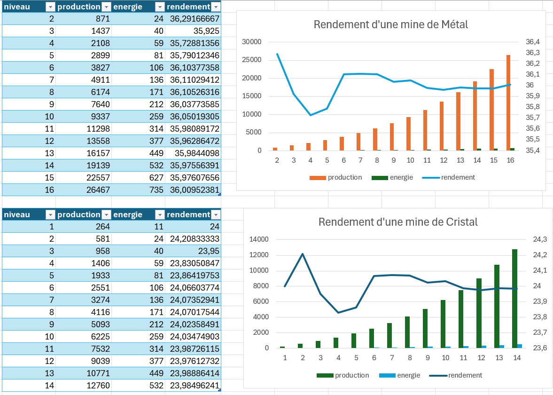Select the "Rendement d'une mine de Cristal" chart title

(x=397, y=222)
